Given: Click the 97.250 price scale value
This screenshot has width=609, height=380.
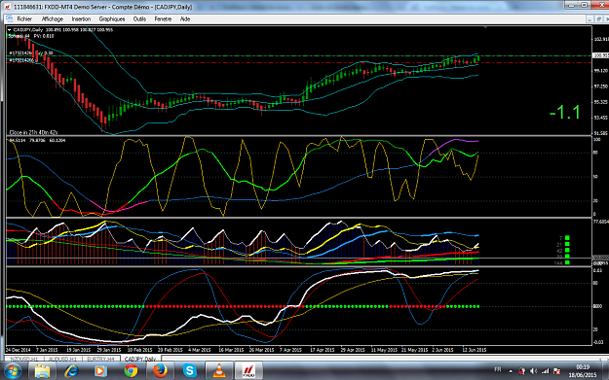Looking at the screenshot, I should coord(601,86).
